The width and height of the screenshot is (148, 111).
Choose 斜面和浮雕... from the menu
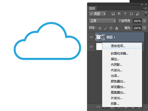pyautogui.click(x=122, y=54)
